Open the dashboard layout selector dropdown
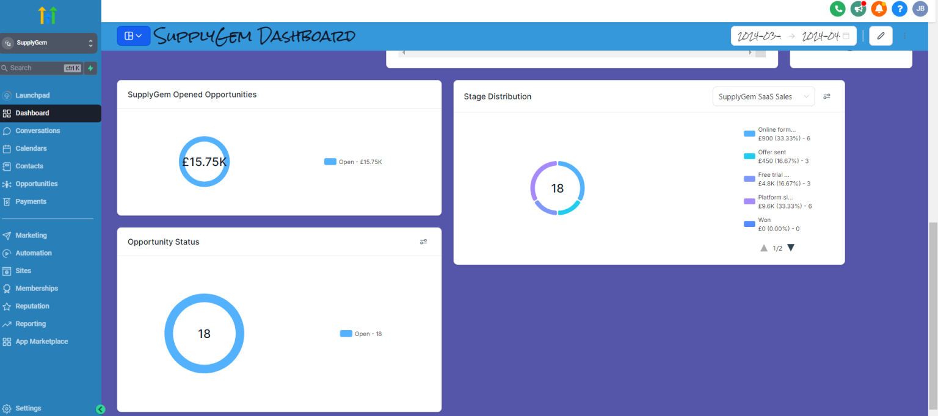This screenshot has height=416, width=938. (x=133, y=36)
